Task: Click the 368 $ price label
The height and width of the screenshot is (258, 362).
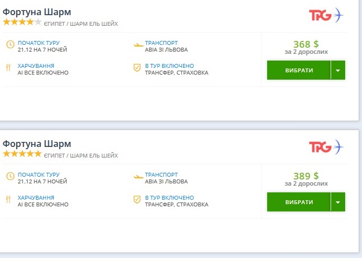Action: (x=306, y=44)
